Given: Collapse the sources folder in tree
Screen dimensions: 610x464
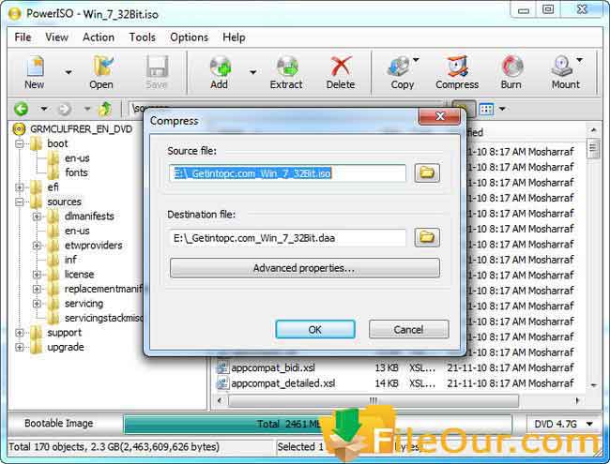Looking at the screenshot, I should click(20, 202).
